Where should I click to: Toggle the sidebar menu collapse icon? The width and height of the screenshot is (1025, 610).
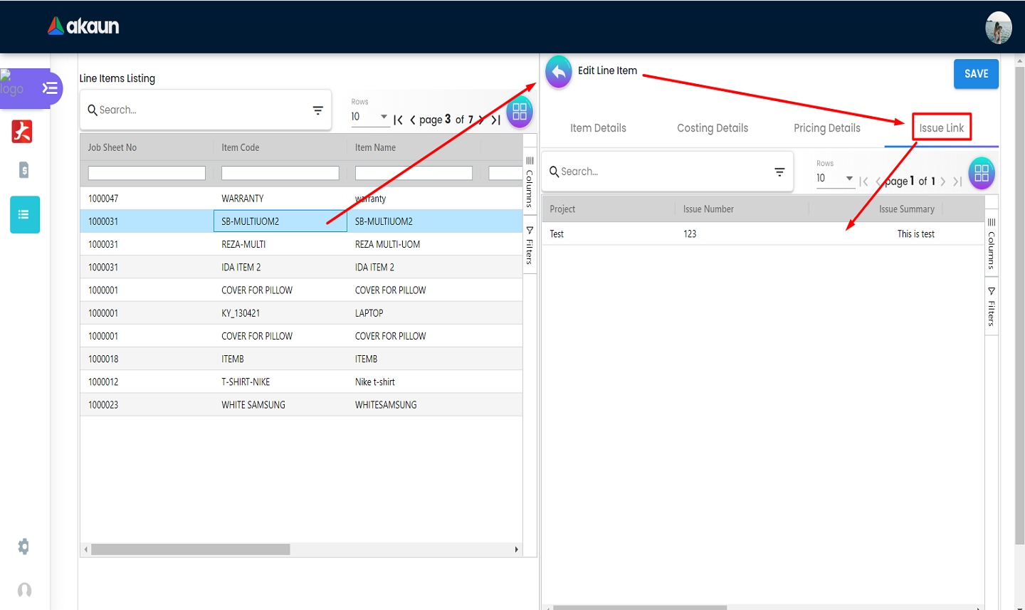coord(50,88)
